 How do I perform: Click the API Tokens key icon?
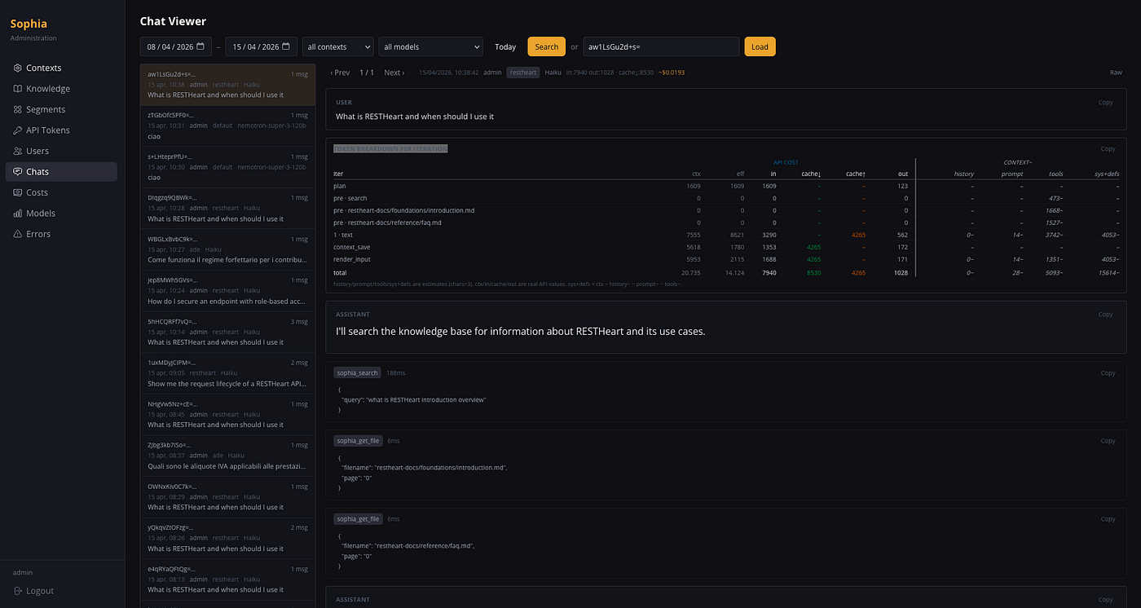pyautogui.click(x=18, y=130)
